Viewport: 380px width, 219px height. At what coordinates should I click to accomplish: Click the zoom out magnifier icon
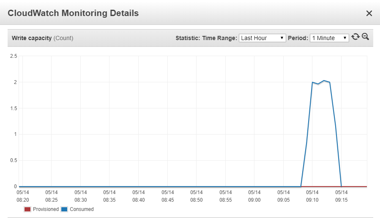[x=365, y=37]
